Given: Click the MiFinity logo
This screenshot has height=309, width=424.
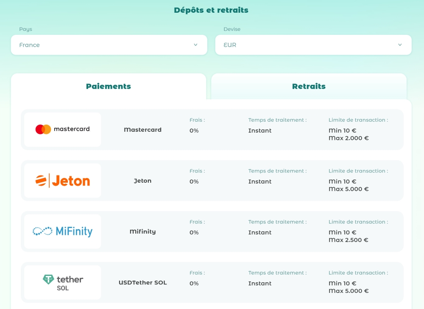Looking at the screenshot, I should pyautogui.click(x=63, y=231).
